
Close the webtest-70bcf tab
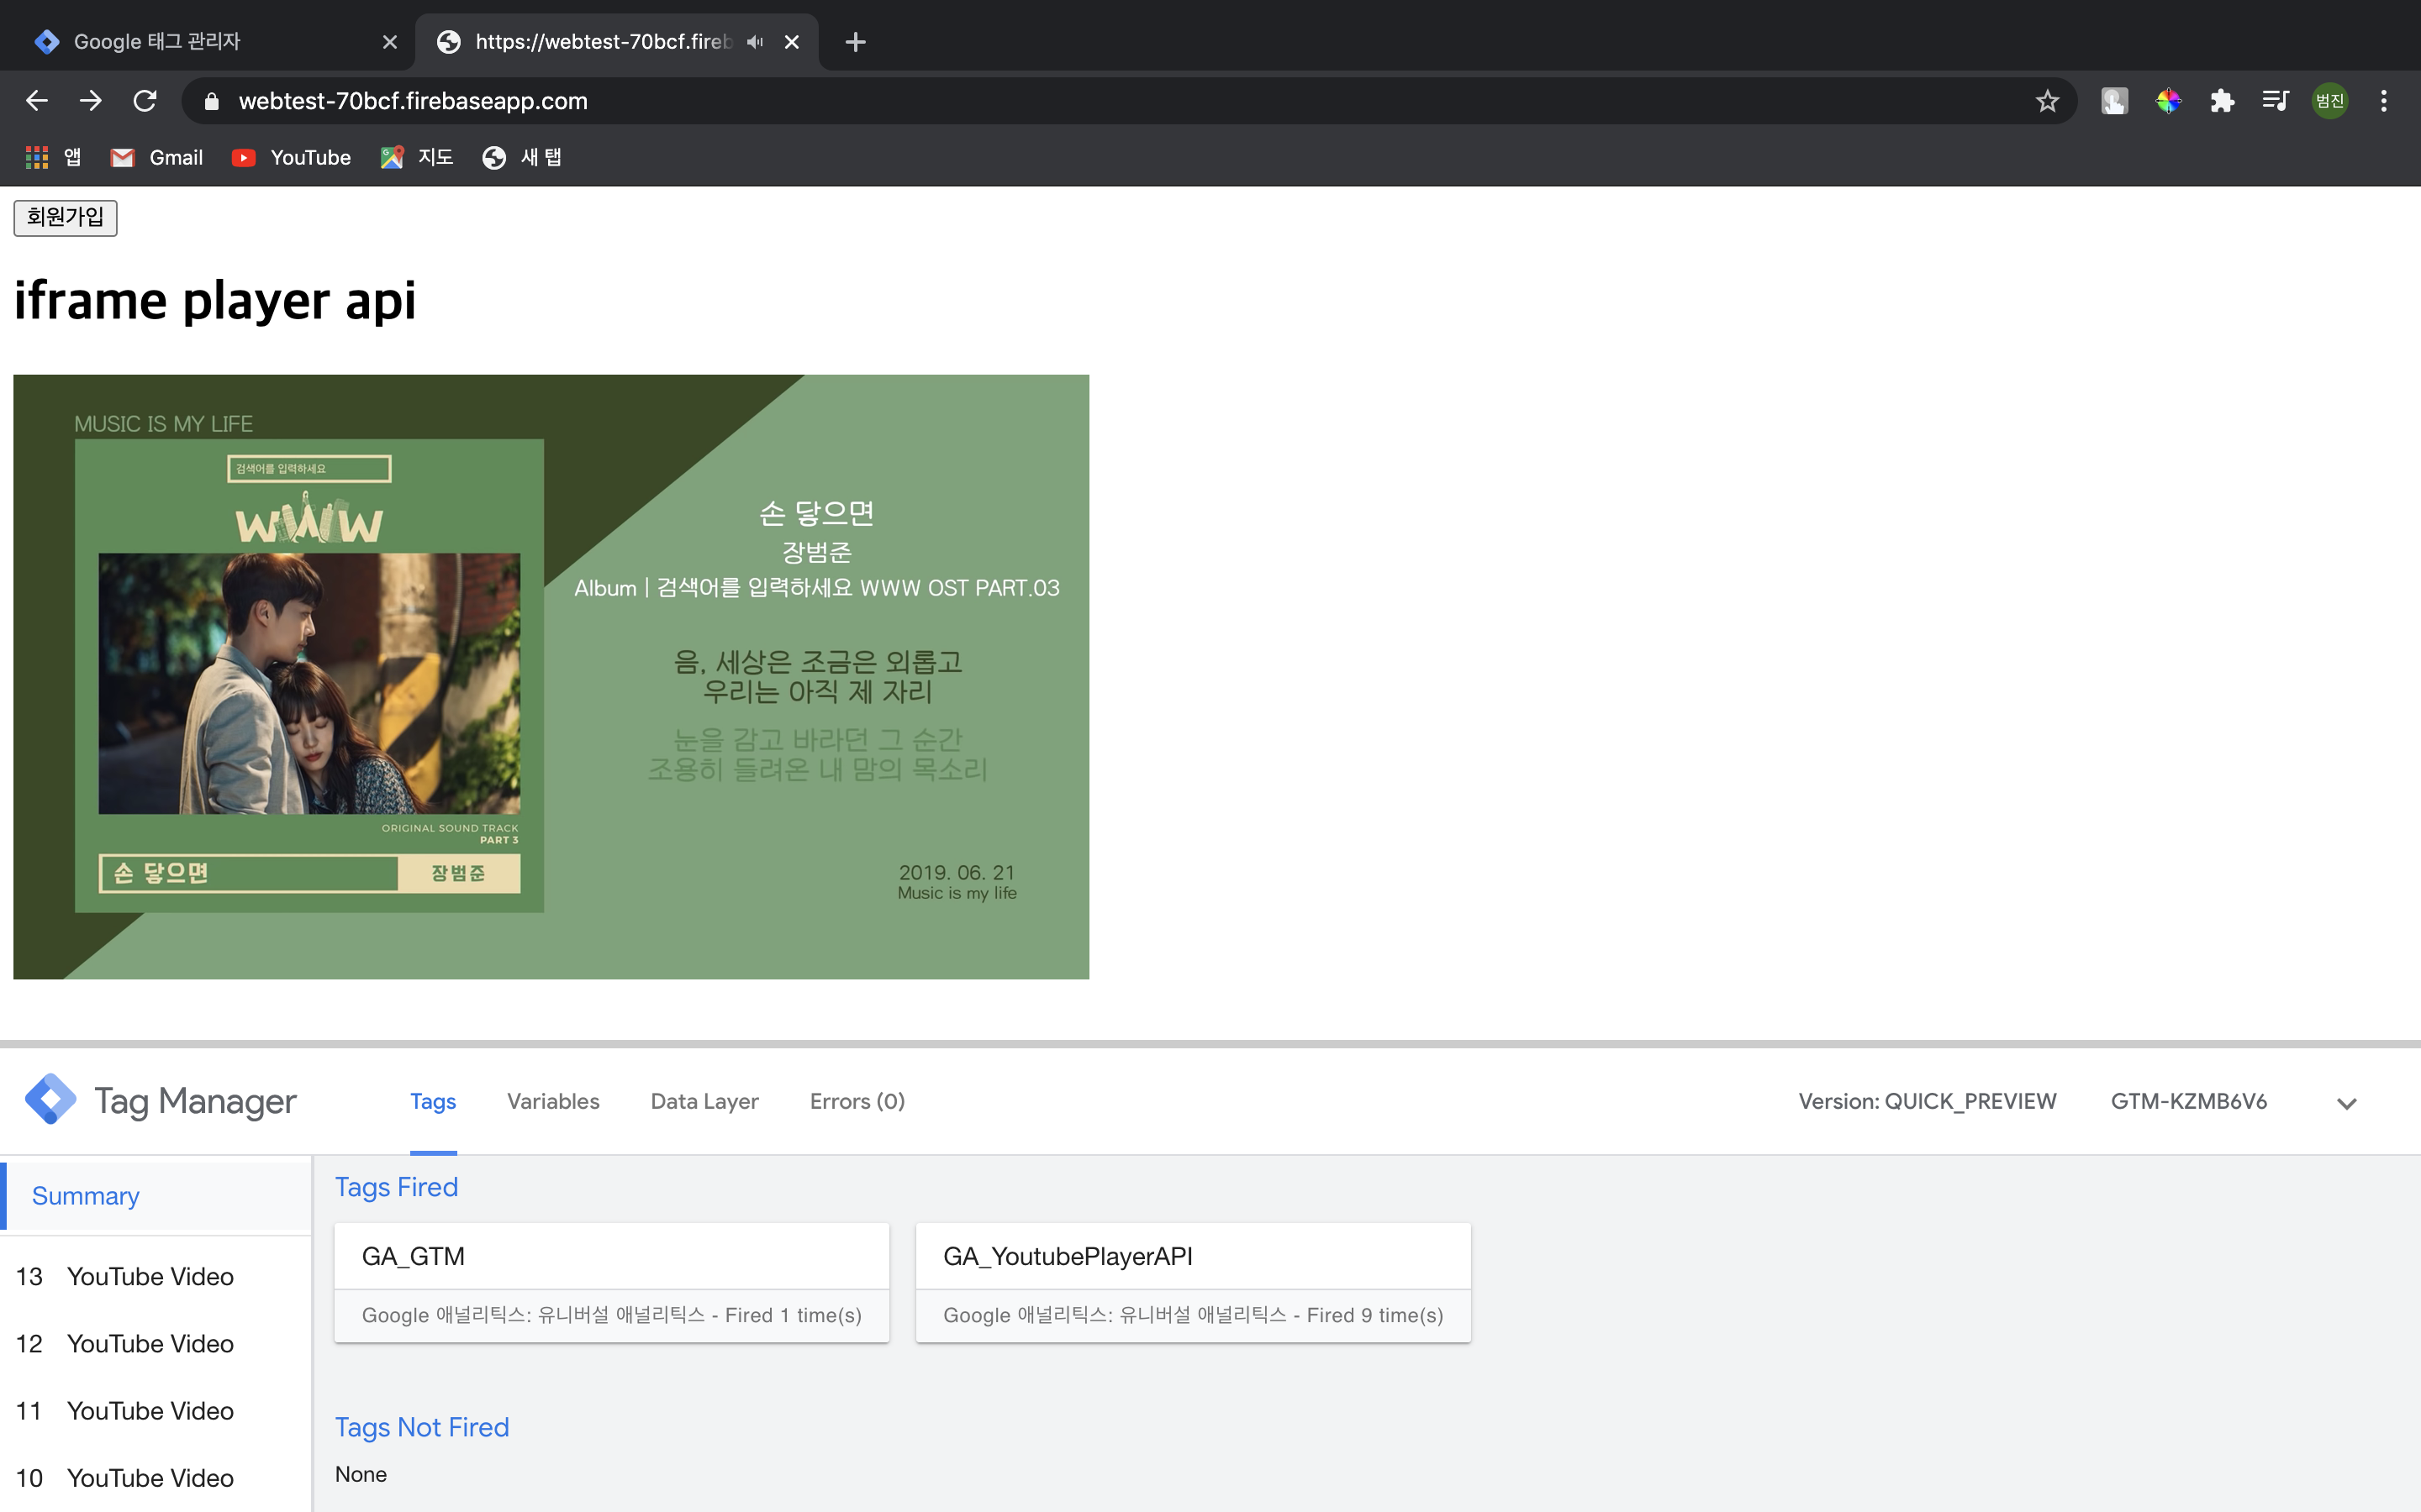791,42
